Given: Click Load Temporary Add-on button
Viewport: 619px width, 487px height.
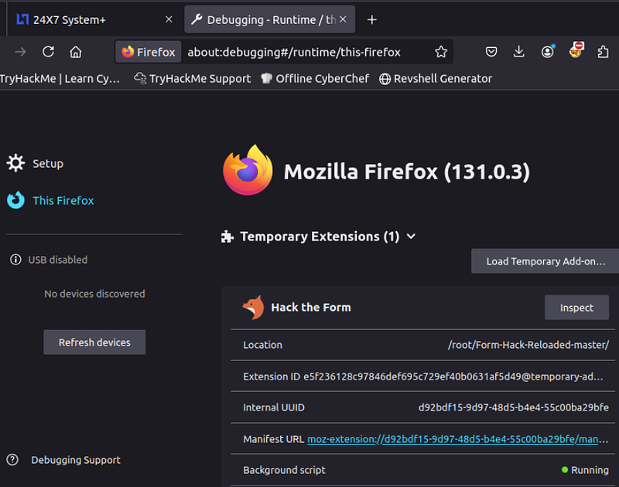Looking at the screenshot, I should [x=545, y=261].
